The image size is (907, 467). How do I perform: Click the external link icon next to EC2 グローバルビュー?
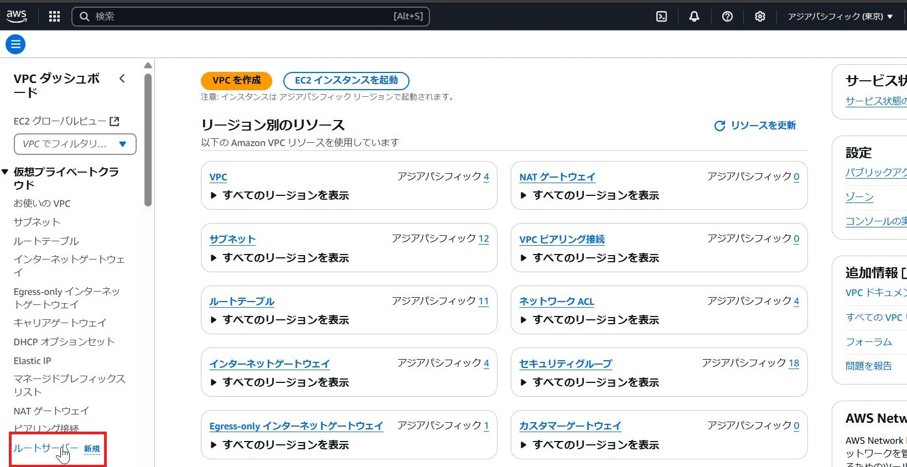point(115,121)
